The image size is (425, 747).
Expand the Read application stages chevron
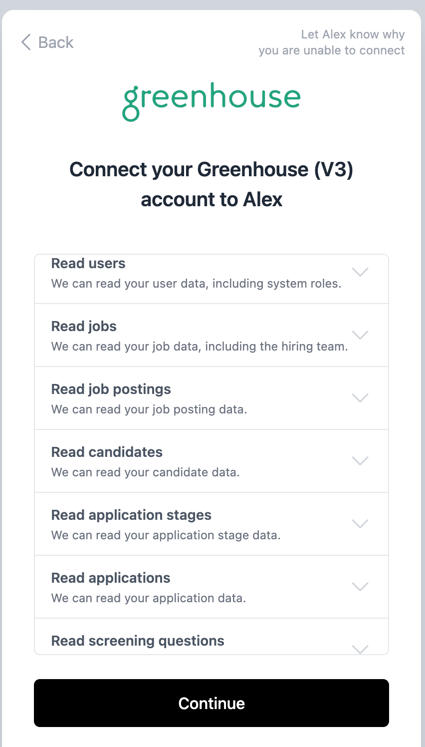point(360,524)
